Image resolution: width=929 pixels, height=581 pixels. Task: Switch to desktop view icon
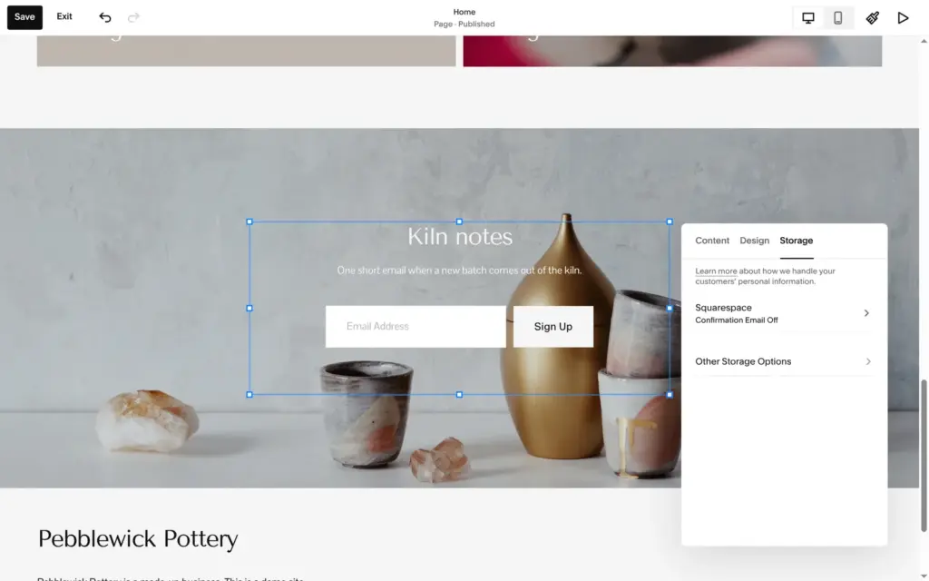click(x=808, y=17)
